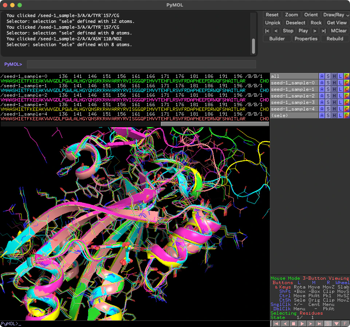Click the Deselect button
The image size is (350, 327).
click(x=295, y=23)
